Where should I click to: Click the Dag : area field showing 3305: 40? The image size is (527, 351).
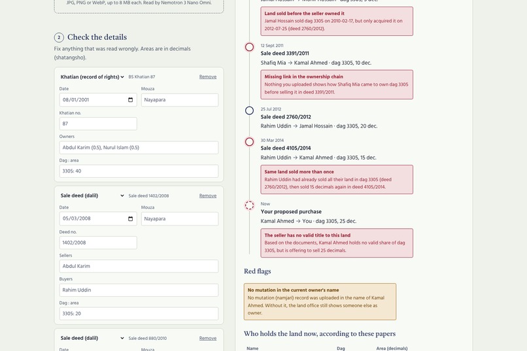139,171
